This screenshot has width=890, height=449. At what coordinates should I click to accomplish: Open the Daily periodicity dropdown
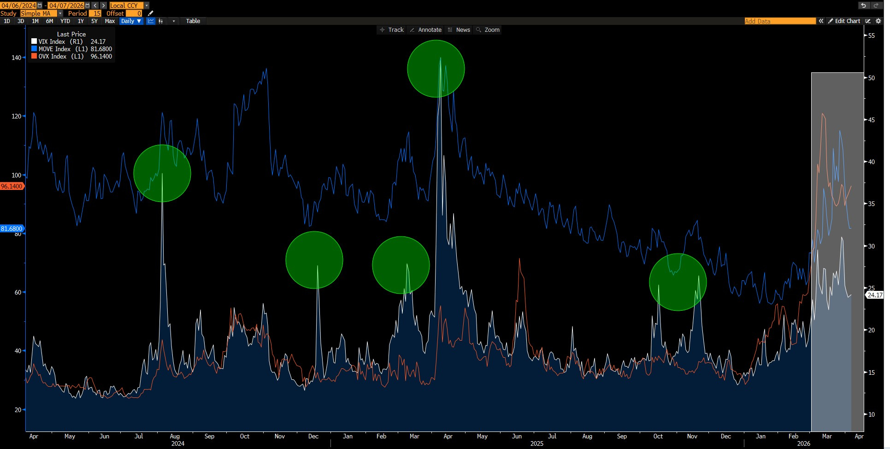pos(131,21)
